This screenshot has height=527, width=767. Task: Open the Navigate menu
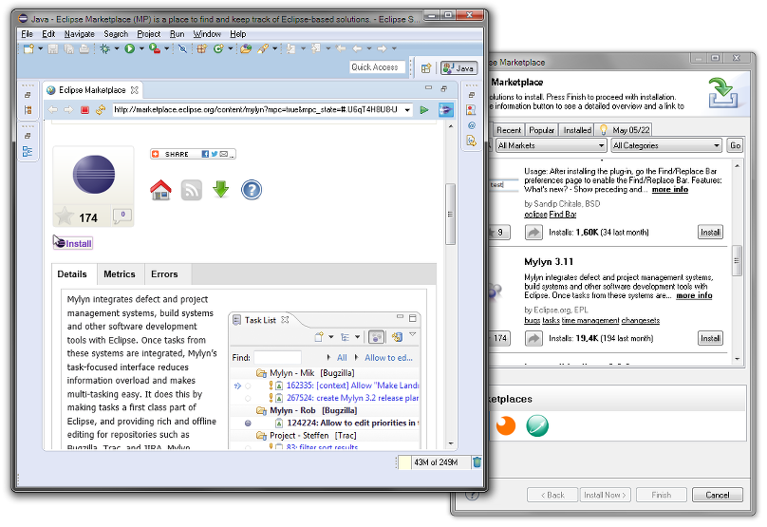pos(79,34)
